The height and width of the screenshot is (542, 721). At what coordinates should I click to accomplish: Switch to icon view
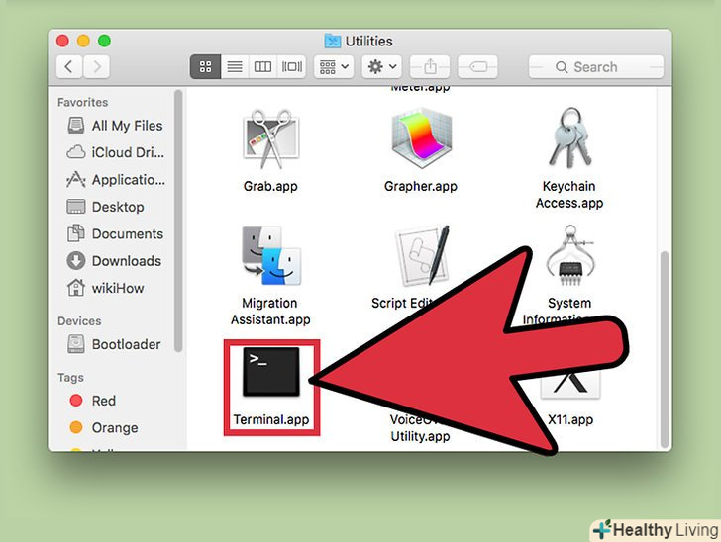coord(206,67)
